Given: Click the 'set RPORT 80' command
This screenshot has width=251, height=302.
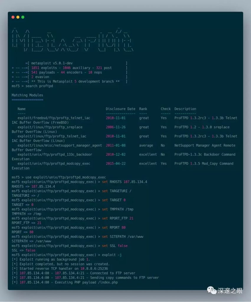Looking at the screenshot, I should [114, 227].
